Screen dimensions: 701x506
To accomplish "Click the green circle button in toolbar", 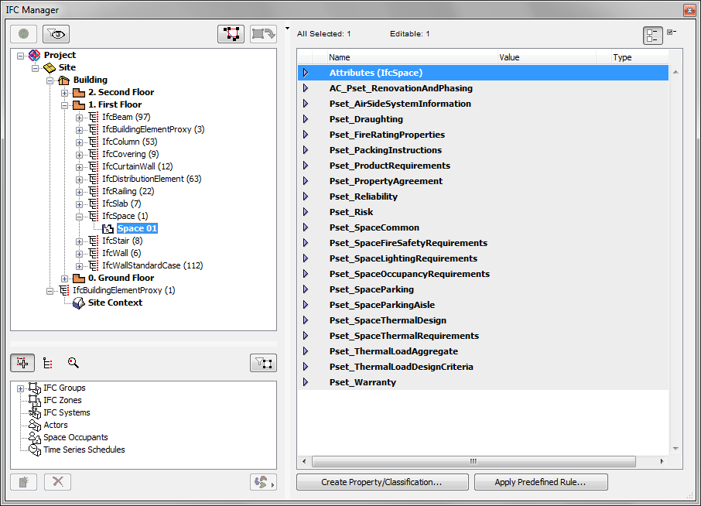I will pyautogui.click(x=24, y=34).
